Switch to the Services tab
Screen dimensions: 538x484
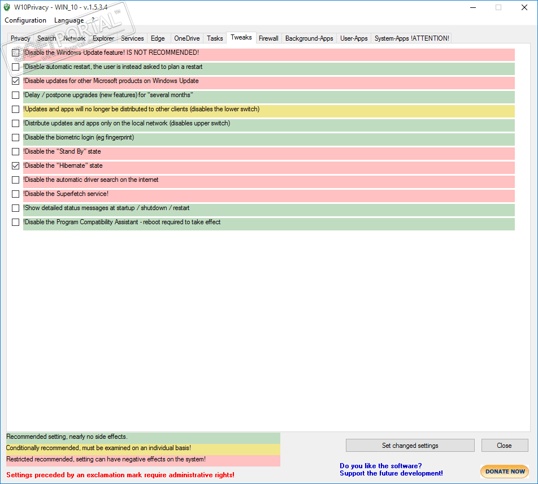click(x=132, y=38)
